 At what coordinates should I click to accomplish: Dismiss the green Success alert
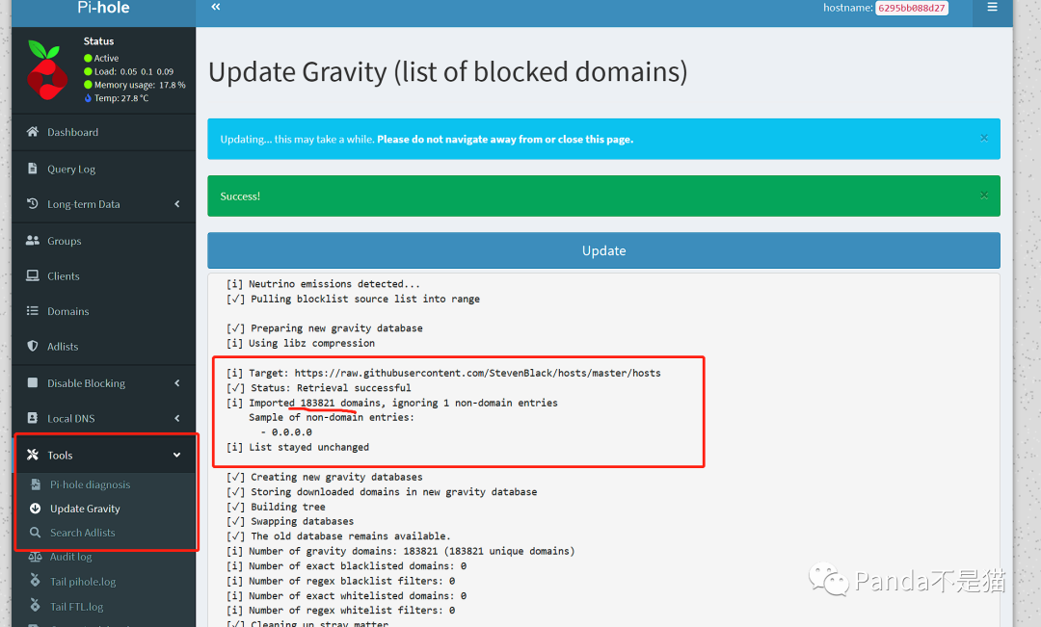coord(984,196)
